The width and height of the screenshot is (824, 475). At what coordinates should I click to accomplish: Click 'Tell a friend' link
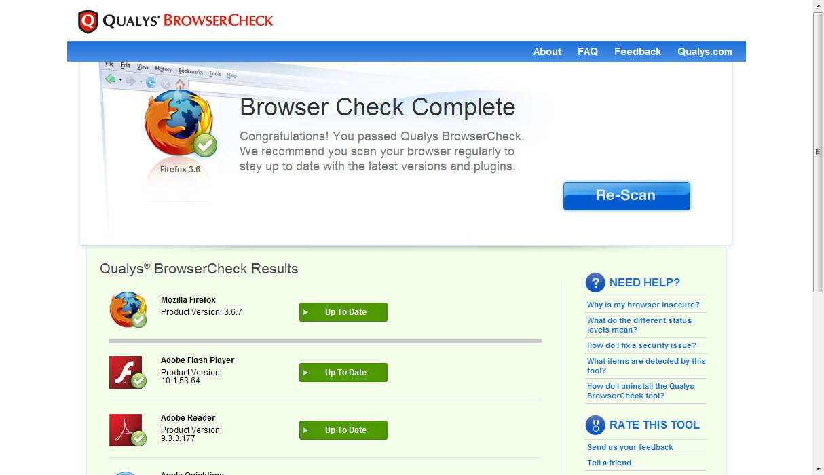click(x=609, y=463)
